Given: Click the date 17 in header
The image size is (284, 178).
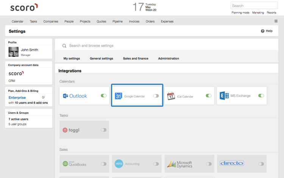Looking at the screenshot, I should (138, 7).
